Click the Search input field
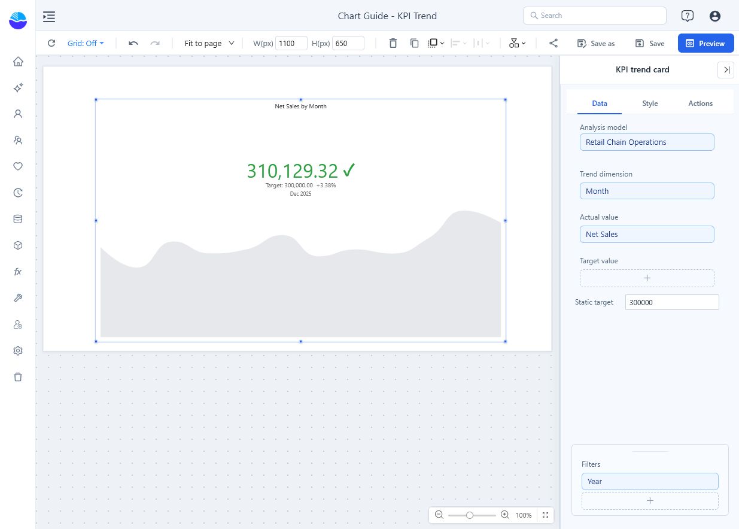 (x=595, y=16)
